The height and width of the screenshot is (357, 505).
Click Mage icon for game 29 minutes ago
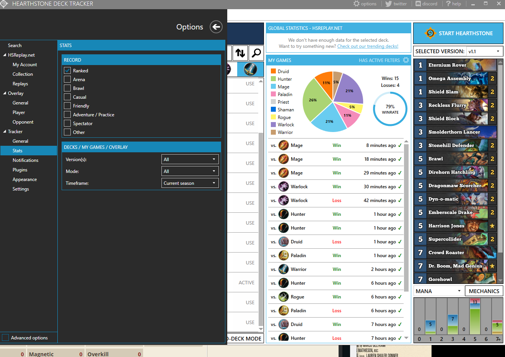pyautogui.click(x=283, y=173)
